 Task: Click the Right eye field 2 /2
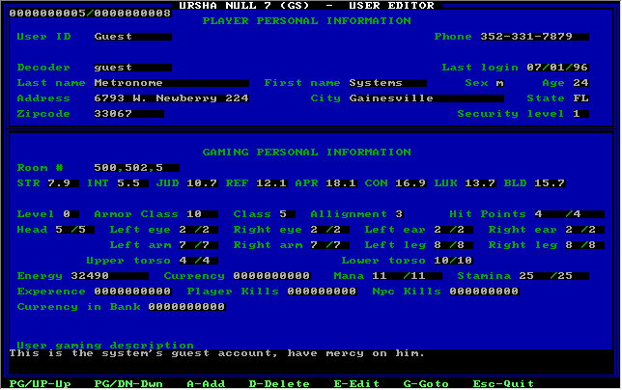point(329,230)
